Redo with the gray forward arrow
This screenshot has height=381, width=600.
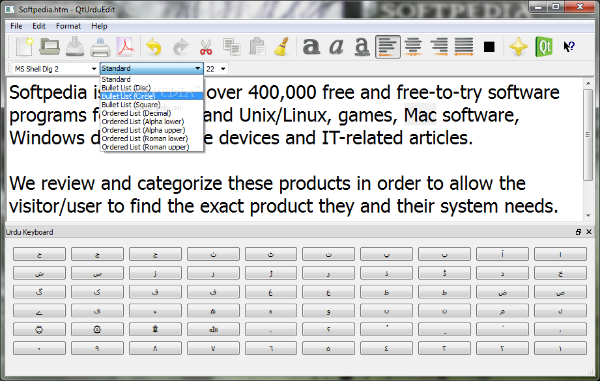180,47
